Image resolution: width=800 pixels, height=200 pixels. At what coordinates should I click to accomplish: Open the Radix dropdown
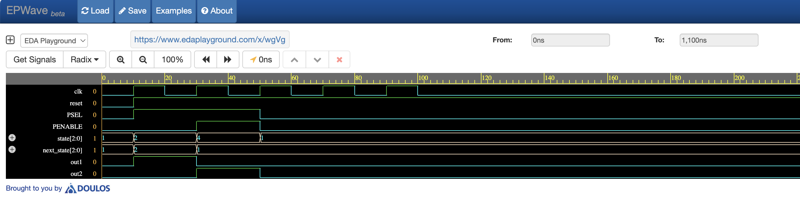(84, 60)
